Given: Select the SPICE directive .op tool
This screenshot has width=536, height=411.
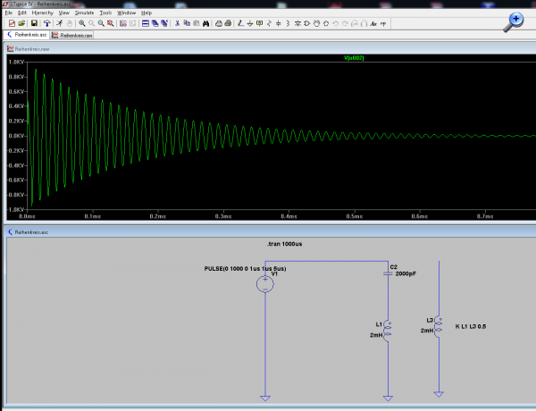Looking at the screenshot, I should [x=383, y=23].
